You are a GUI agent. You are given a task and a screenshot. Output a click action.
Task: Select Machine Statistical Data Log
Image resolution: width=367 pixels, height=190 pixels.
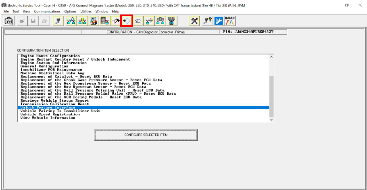pyautogui.click(x=143, y=73)
